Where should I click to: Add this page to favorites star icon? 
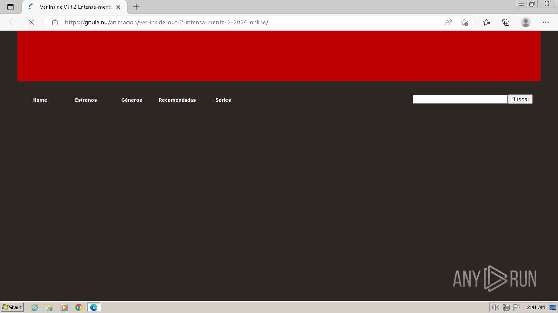[x=464, y=22]
